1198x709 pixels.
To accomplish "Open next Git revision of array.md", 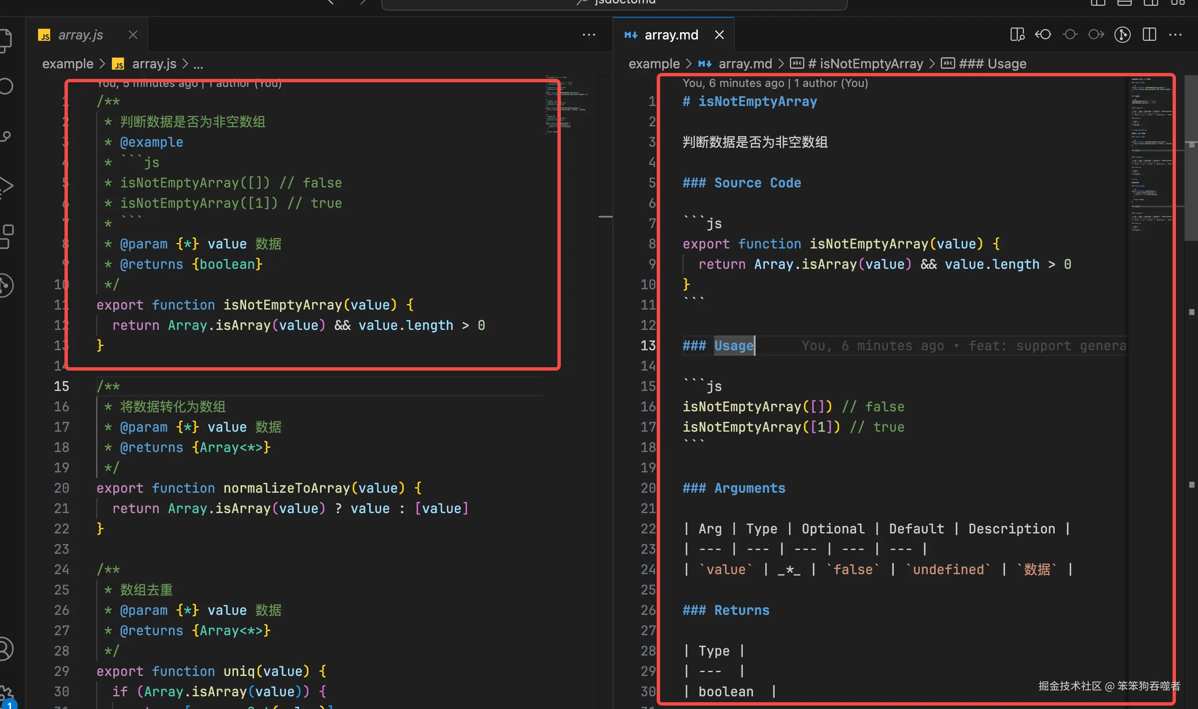I will pos(1096,35).
